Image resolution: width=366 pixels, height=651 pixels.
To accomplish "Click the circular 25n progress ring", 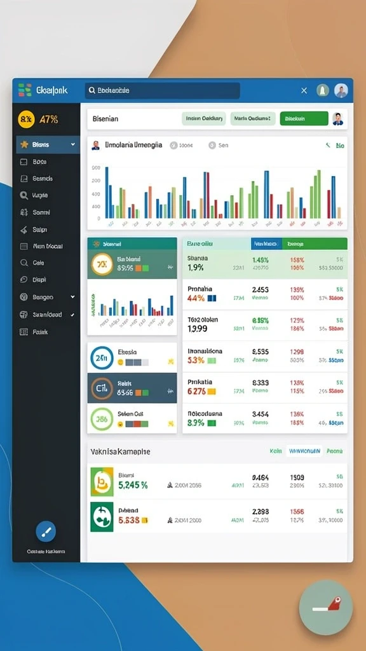I will click(102, 358).
